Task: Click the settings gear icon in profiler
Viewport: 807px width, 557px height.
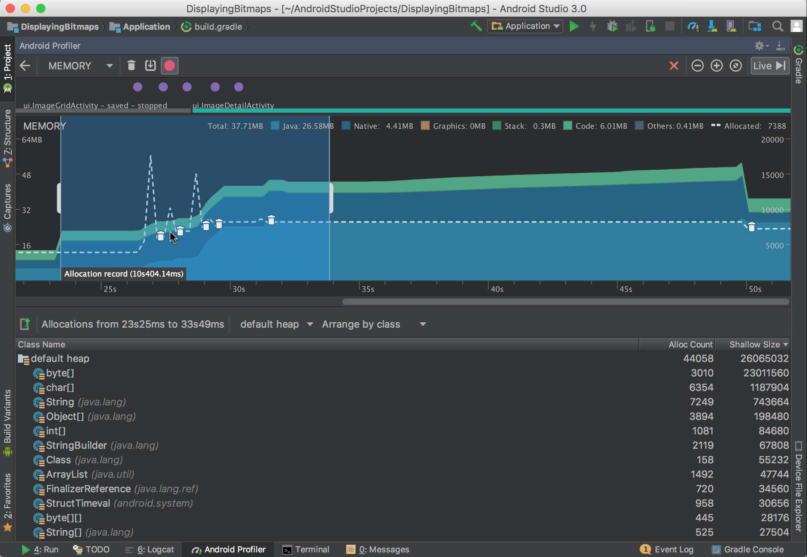Action: 759,46
